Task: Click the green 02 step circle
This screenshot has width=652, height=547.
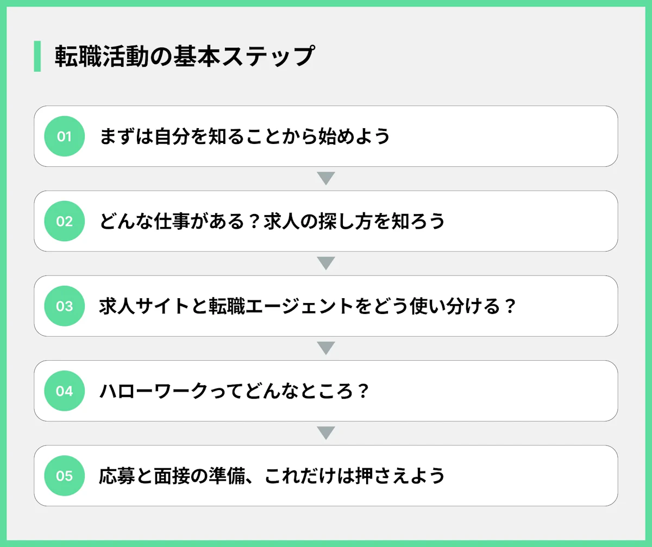Action: [x=64, y=221]
